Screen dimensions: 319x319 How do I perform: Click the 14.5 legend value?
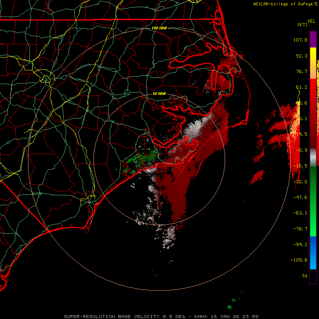tap(302, 134)
